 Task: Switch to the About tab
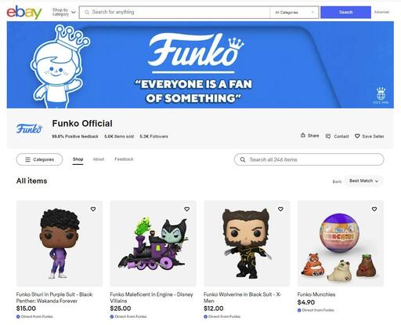pyautogui.click(x=99, y=159)
